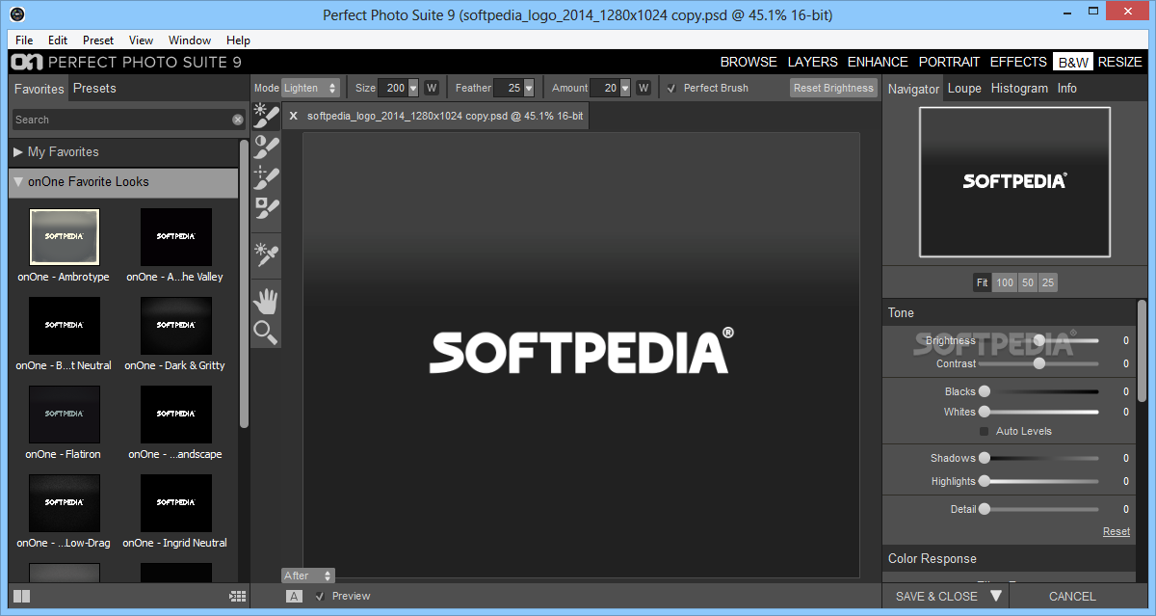Select the Detail brush with crosshair icon
Screen dimensions: 1156x616
click(266, 176)
